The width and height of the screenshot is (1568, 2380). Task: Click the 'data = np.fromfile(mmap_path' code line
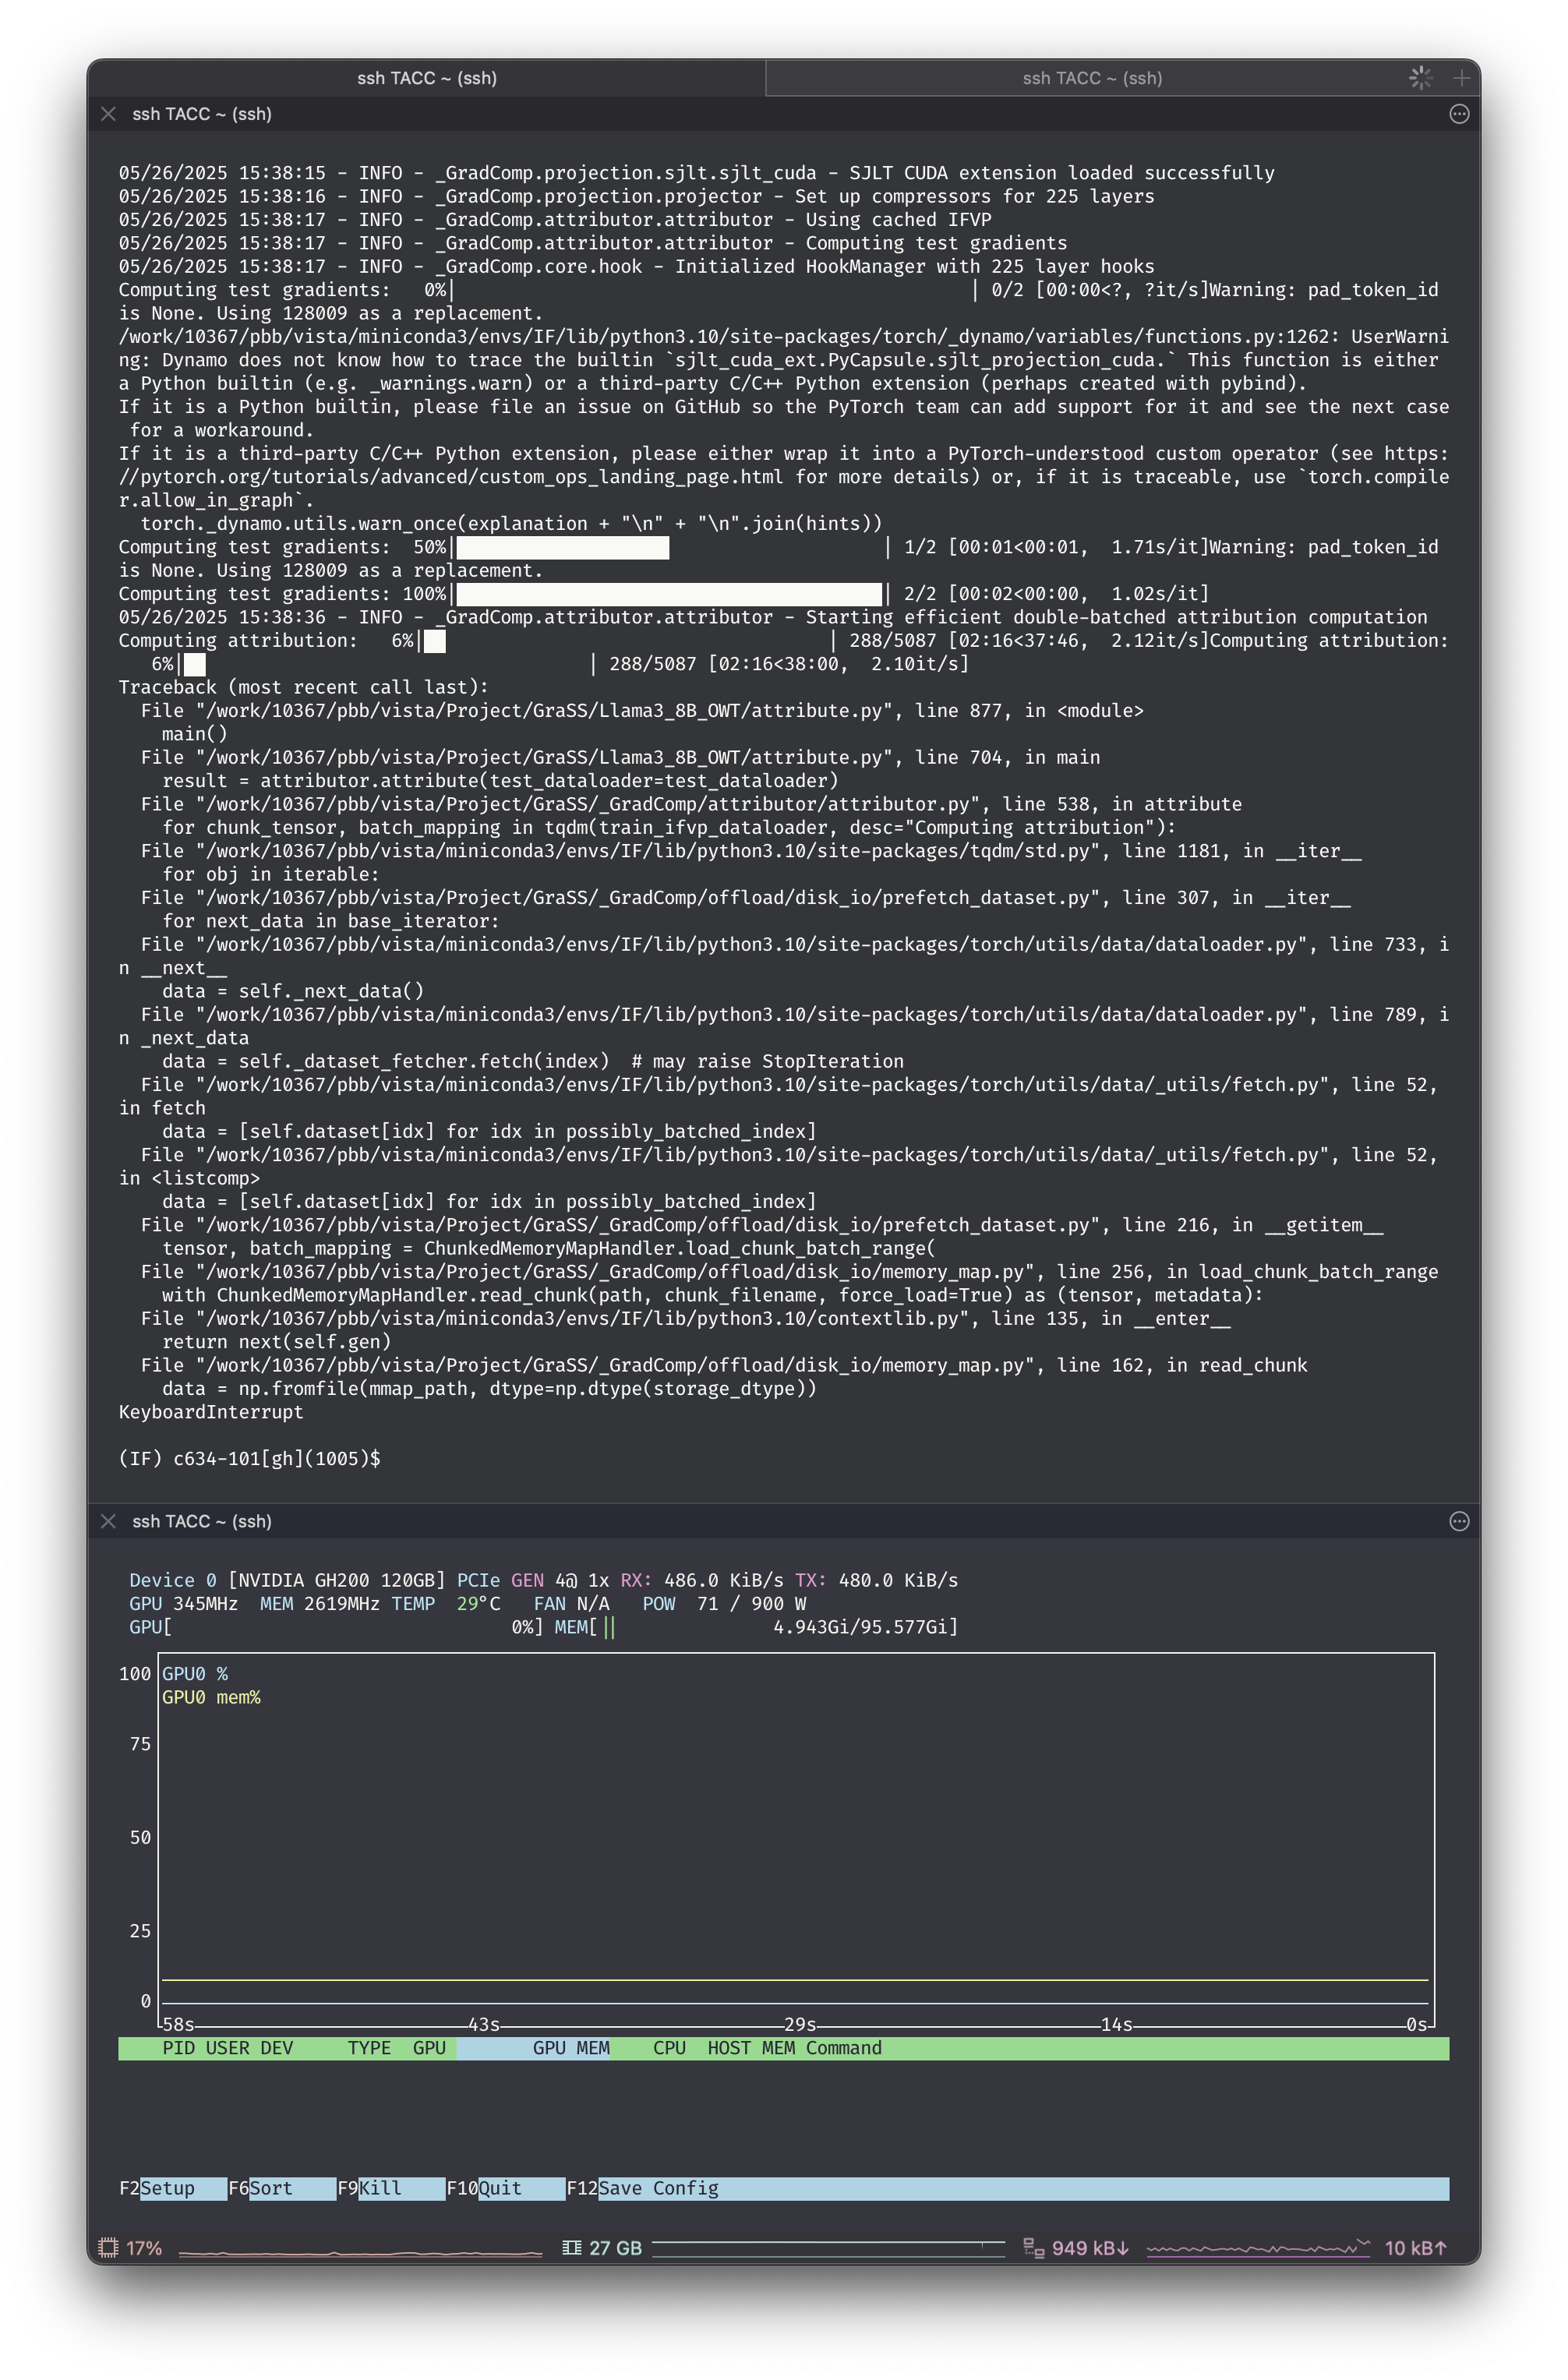489,1389
